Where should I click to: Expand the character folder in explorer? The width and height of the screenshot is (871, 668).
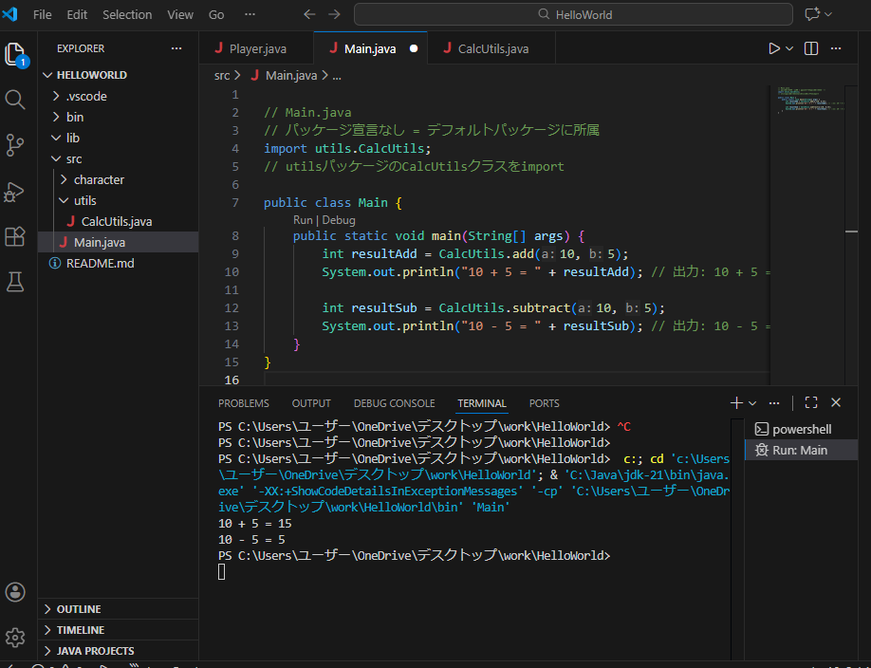point(98,179)
